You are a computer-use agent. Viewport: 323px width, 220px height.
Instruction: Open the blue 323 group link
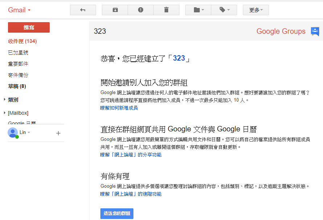[x=179, y=58]
